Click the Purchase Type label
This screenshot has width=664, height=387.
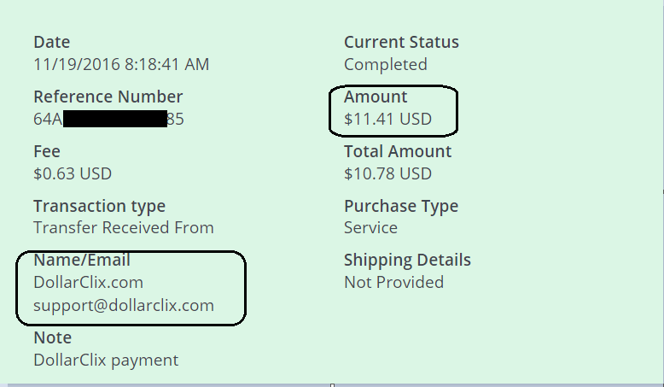click(x=401, y=207)
